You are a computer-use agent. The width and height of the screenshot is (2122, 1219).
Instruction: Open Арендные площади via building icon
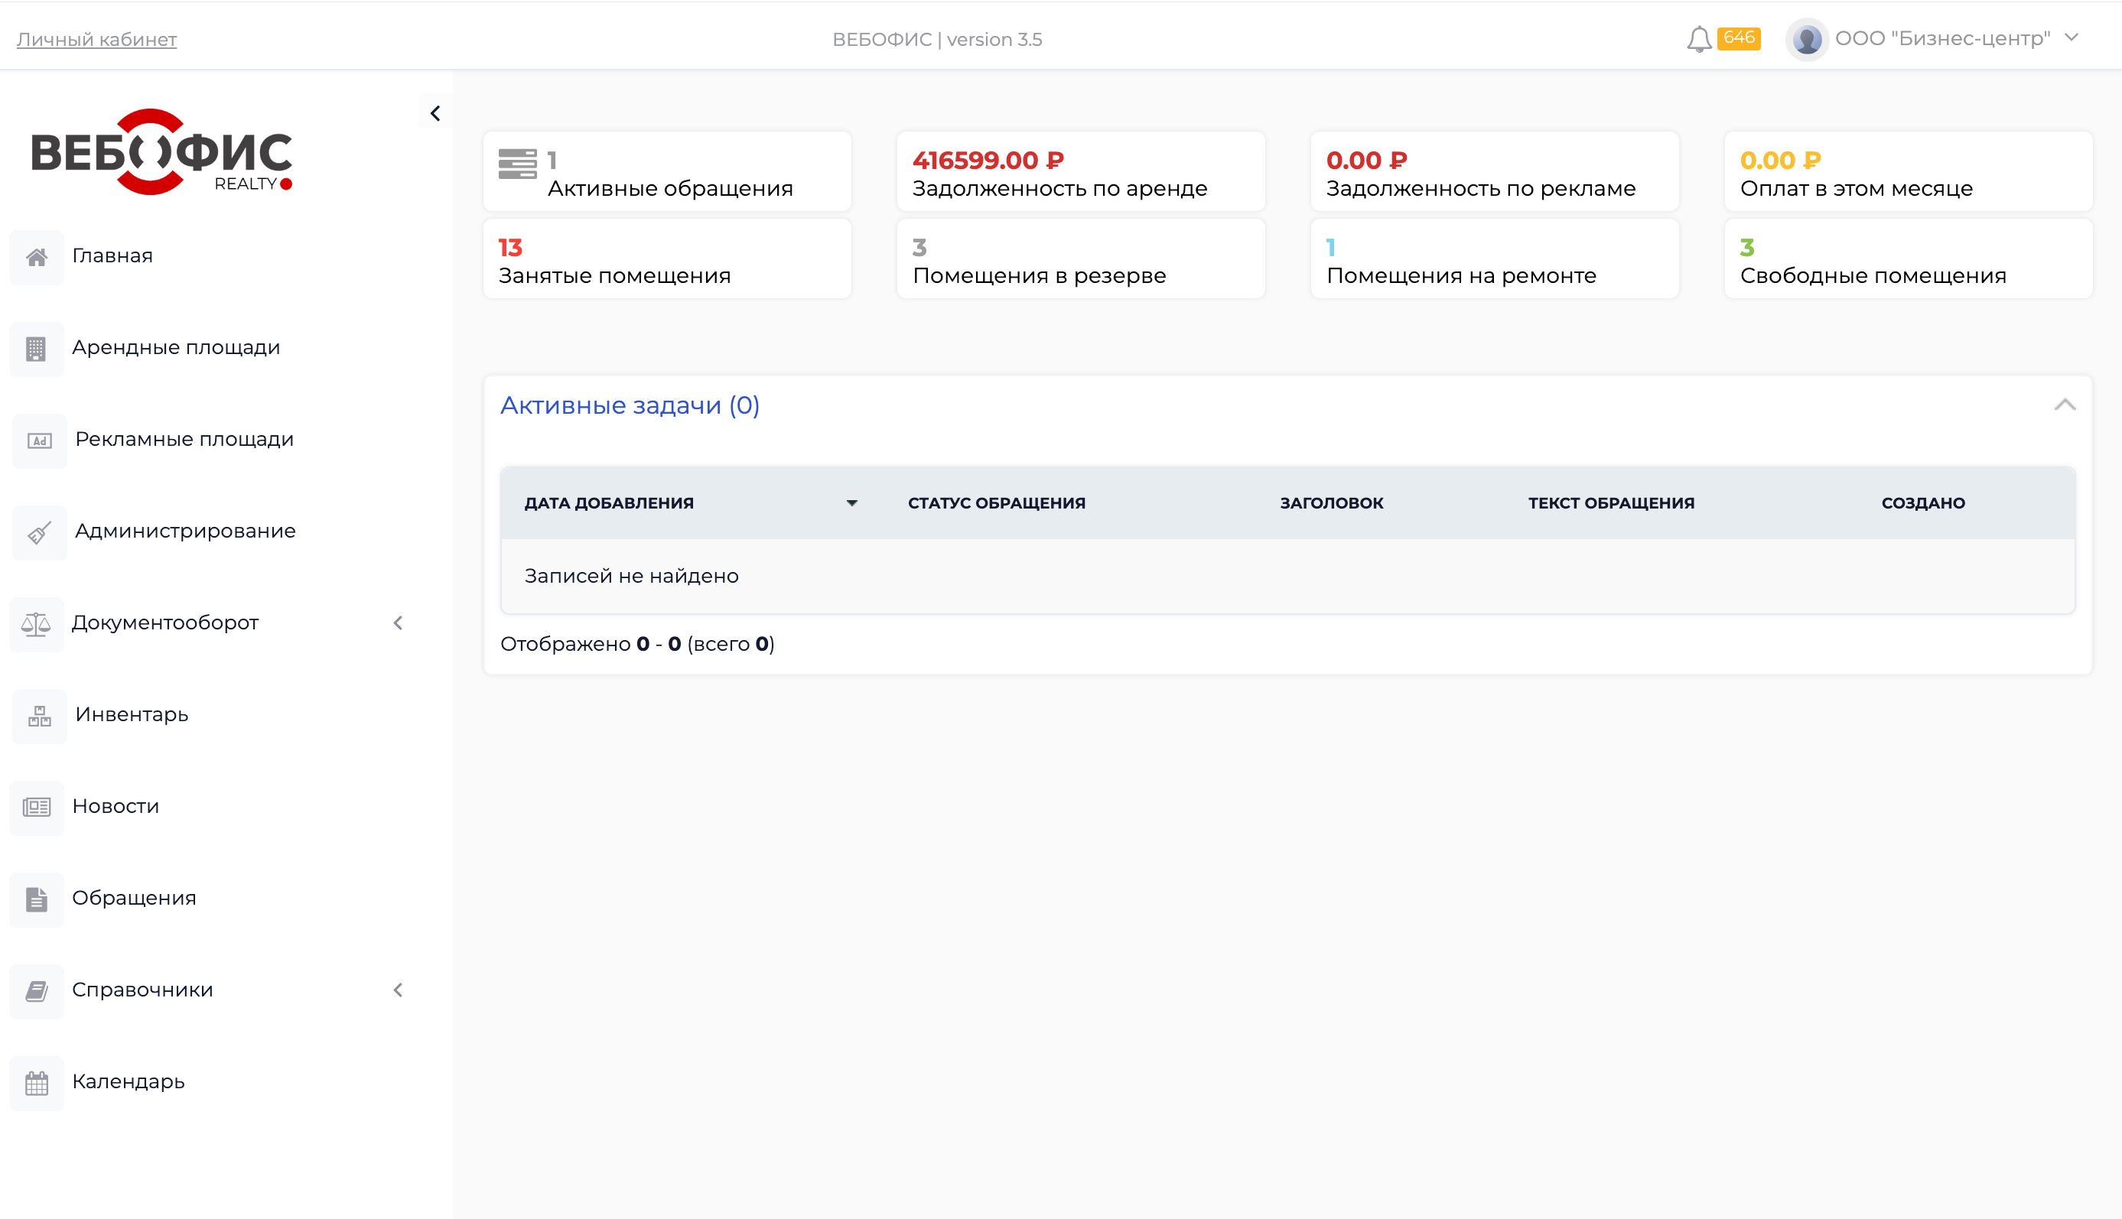click(37, 348)
